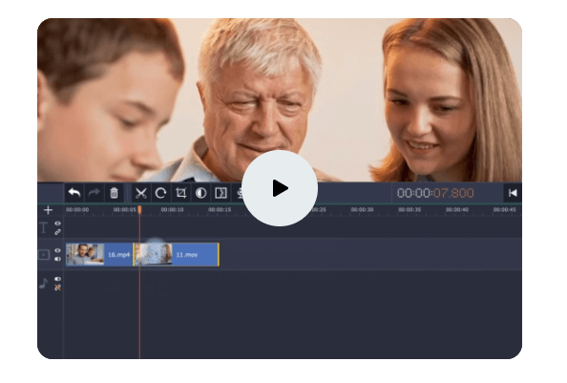The image size is (567, 383).
Task: Click the 00:00:40 ruler mark
Action: click(457, 210)
